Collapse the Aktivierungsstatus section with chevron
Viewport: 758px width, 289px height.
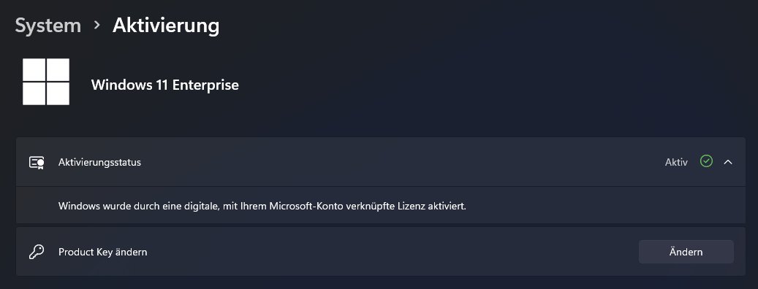[728, 162]
